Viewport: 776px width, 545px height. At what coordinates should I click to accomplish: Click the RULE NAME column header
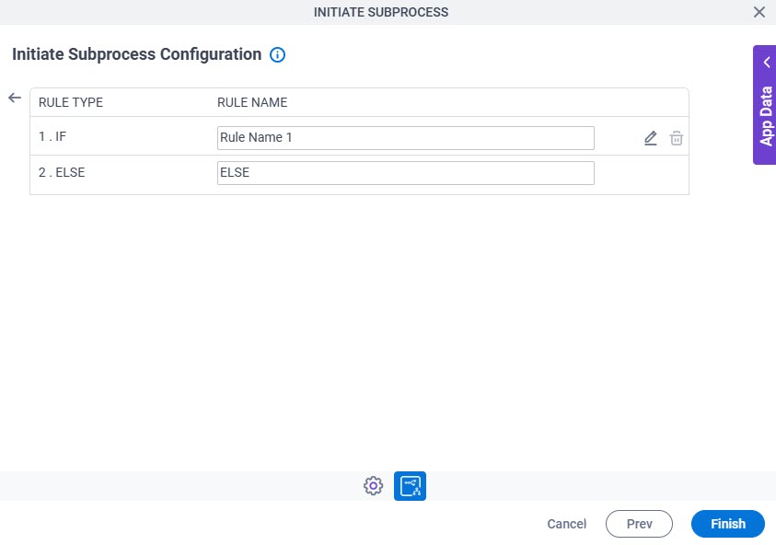[252, 102]
